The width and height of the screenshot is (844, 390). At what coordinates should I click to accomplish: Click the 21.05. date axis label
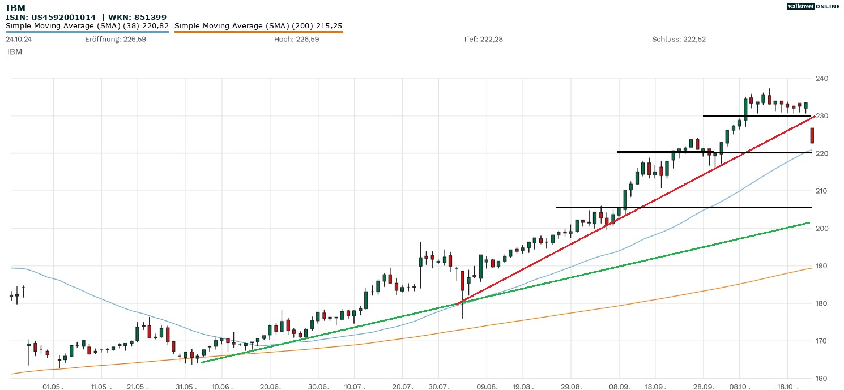(x=137, y=386)
